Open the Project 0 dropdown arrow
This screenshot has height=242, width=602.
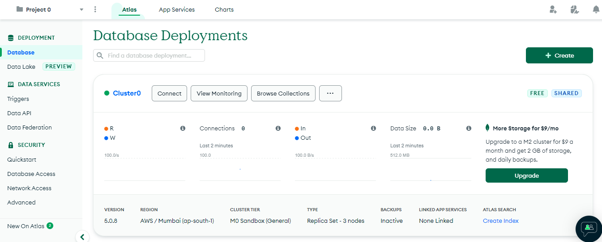pyautogui.click(x=81, y=9)
